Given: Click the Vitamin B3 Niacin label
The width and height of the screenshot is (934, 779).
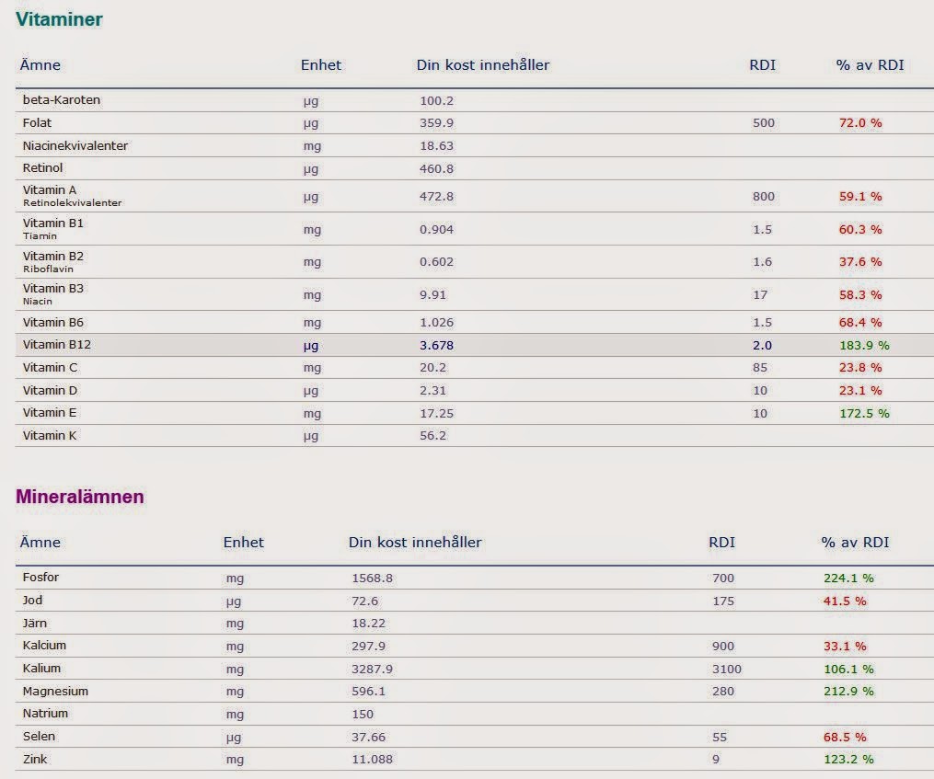Looking at the screenshot, I should click(x=53, y=294).
